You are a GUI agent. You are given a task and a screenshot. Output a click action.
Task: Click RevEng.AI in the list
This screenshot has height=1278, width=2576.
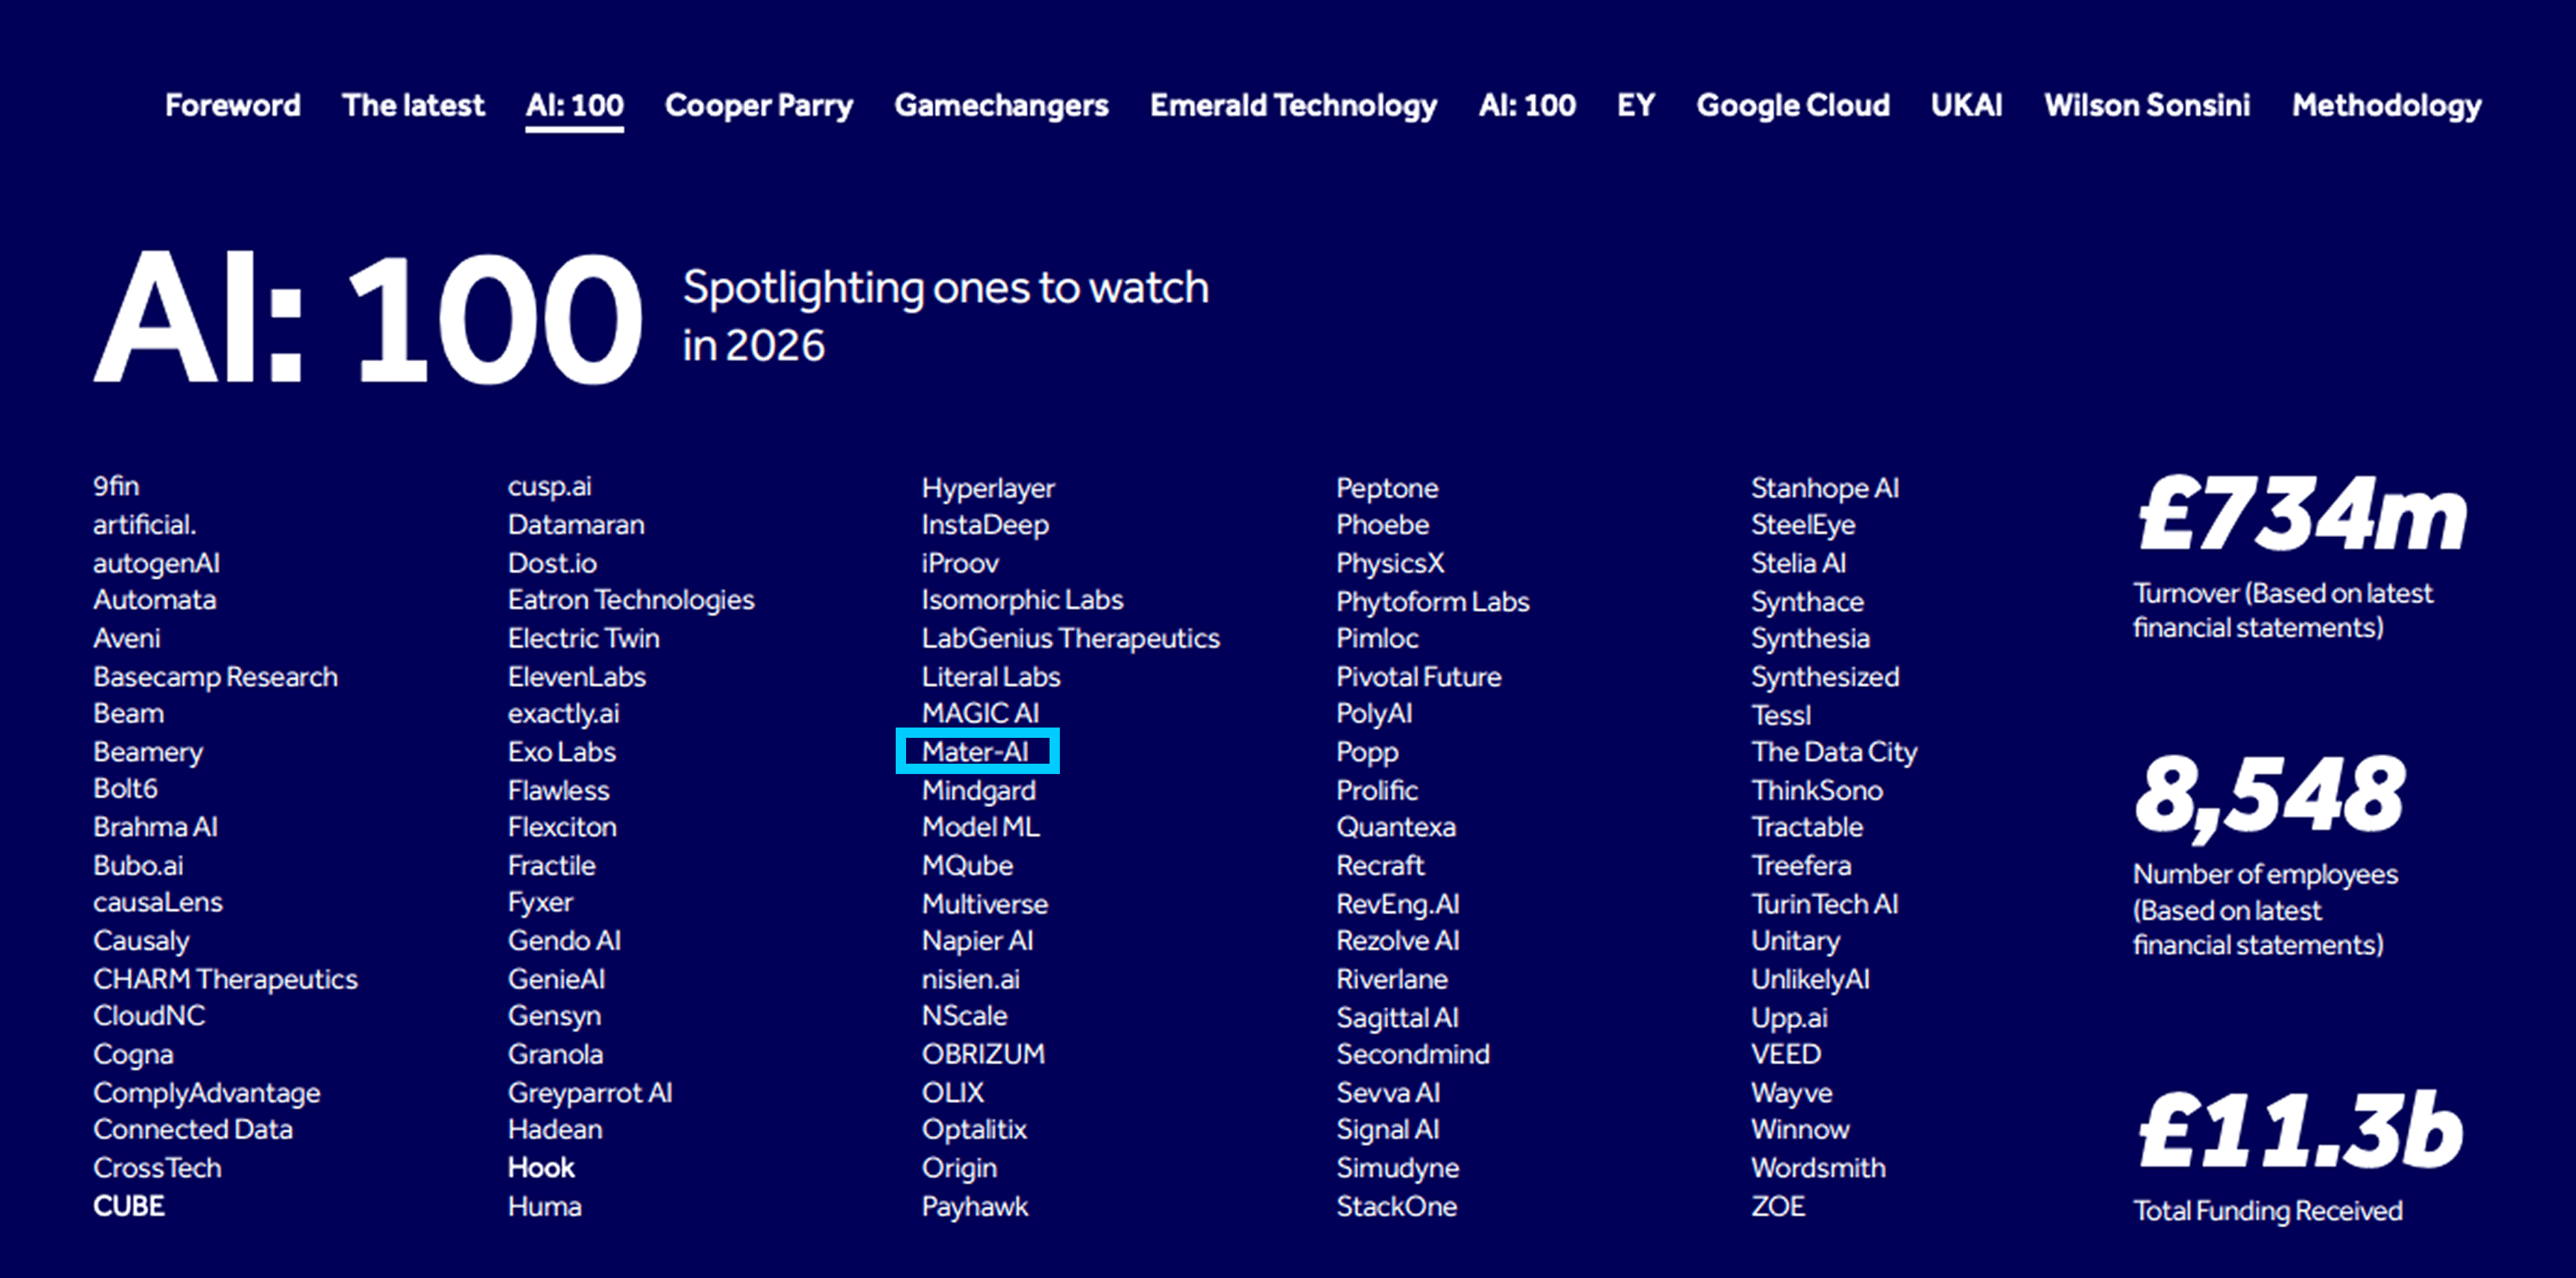point(1398,905)
